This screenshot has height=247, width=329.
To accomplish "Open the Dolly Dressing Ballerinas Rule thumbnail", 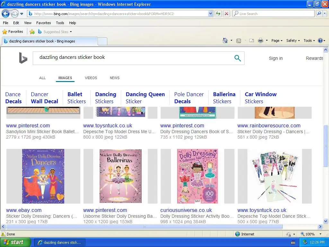I will tap(198, 176).
